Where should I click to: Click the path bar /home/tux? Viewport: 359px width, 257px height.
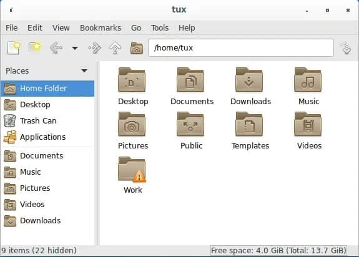click(x=241, y=48)
